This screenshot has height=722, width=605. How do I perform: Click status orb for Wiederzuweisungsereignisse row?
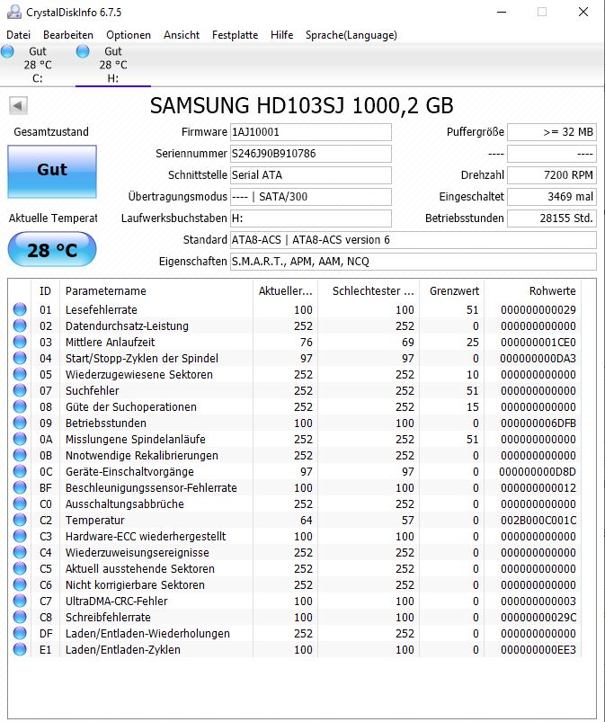[x=20, y=552]
